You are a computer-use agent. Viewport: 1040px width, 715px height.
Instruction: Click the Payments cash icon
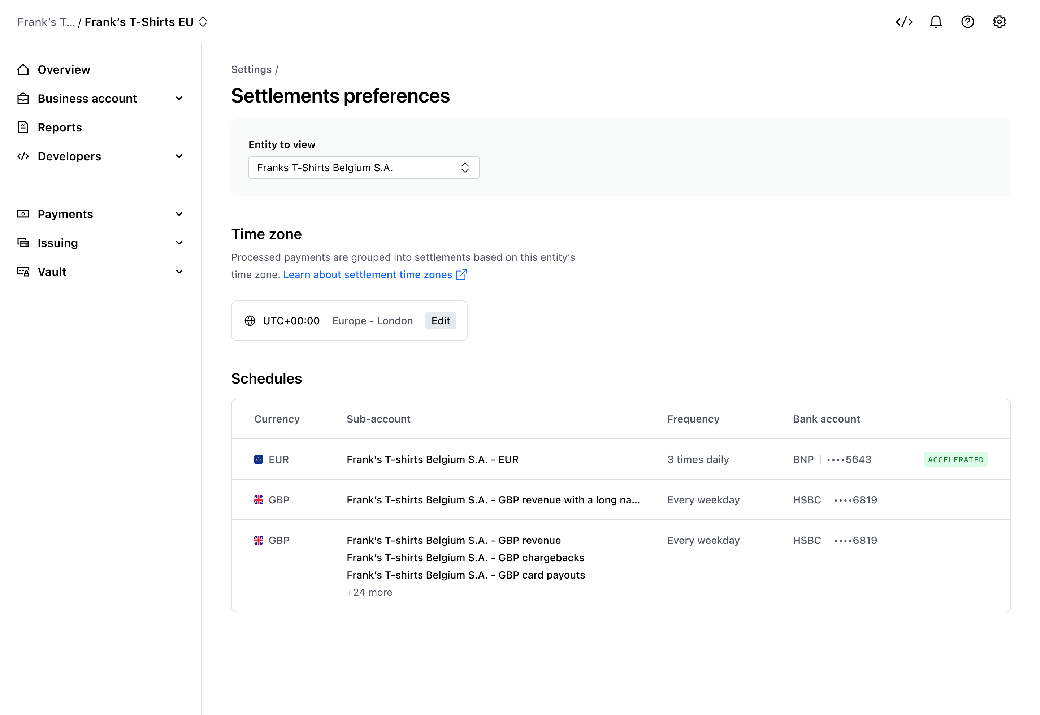23,214
